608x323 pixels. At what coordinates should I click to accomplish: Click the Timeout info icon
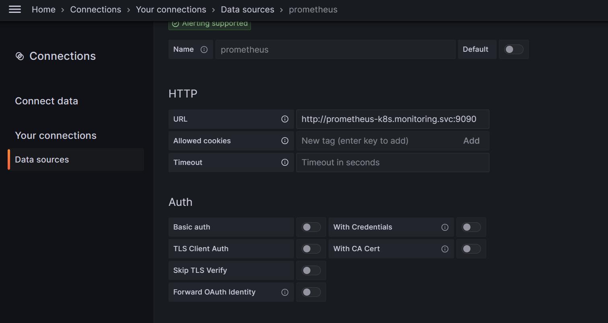pos(285,163)
